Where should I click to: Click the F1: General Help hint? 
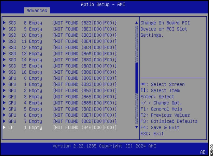point(161,109)
